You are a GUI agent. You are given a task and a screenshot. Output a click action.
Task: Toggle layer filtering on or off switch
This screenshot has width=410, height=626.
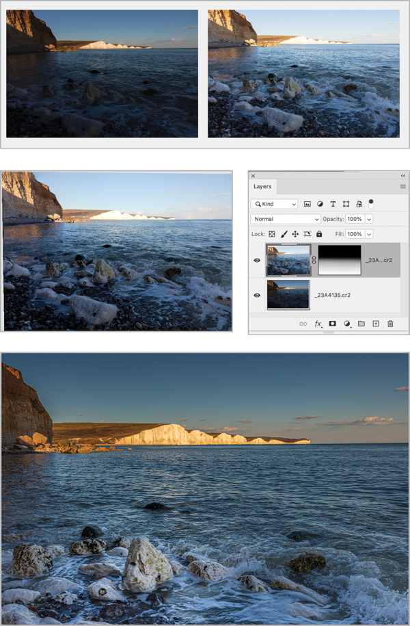(371, 204)
